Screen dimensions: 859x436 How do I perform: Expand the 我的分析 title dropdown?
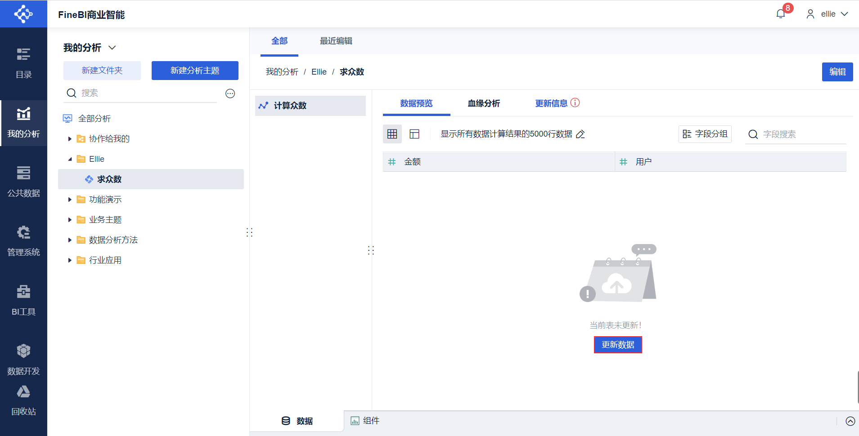[x=112, y=48]
